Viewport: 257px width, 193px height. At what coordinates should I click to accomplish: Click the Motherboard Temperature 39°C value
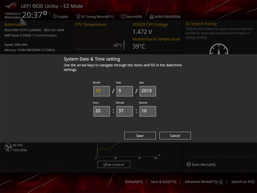pos(139,46)
